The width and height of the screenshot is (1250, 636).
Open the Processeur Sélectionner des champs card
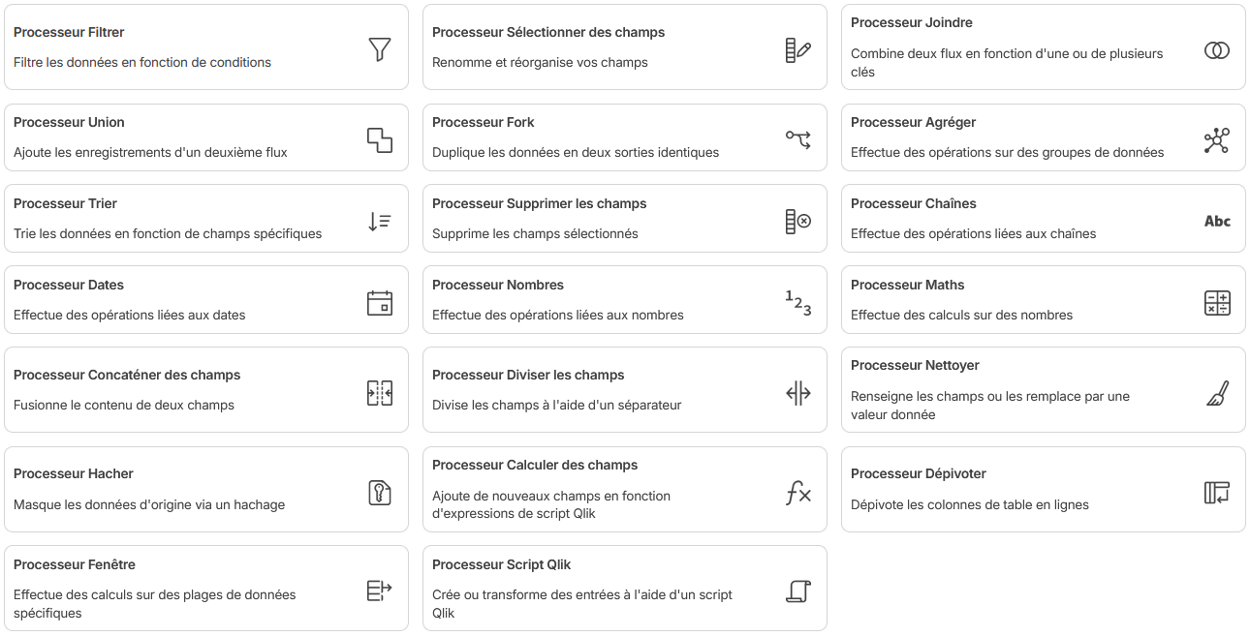point(624,46)
